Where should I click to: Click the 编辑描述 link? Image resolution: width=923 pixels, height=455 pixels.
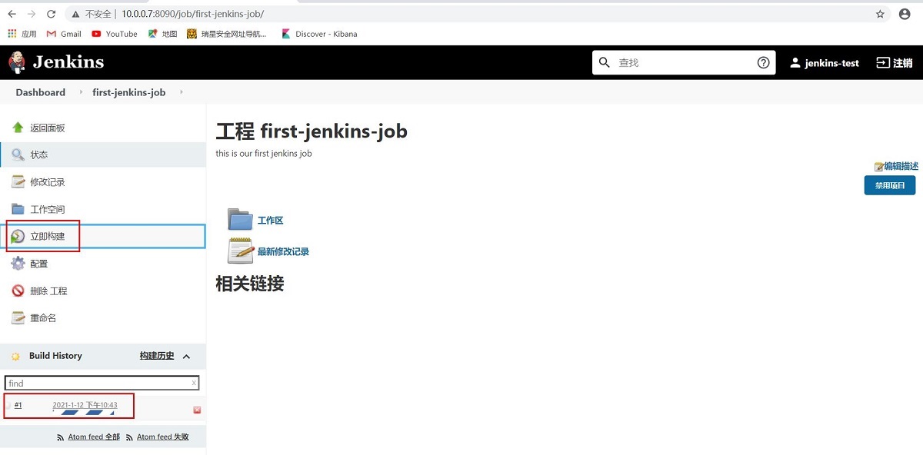[901, 166]
